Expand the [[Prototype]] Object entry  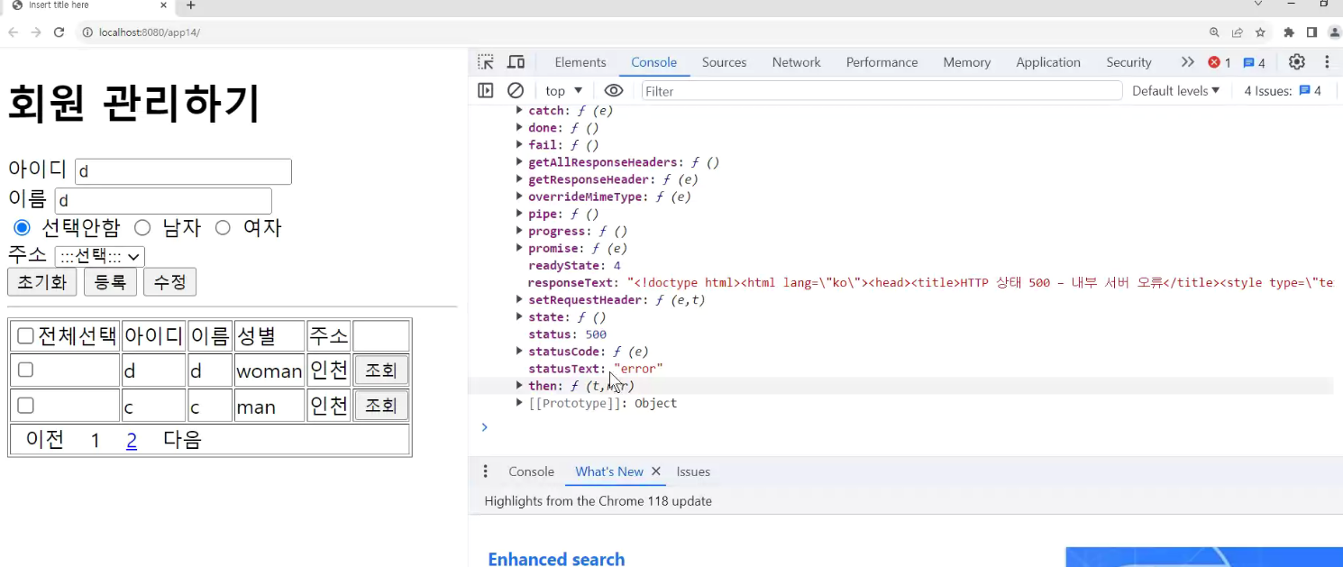pyautogui.click(x=519, y=403)
